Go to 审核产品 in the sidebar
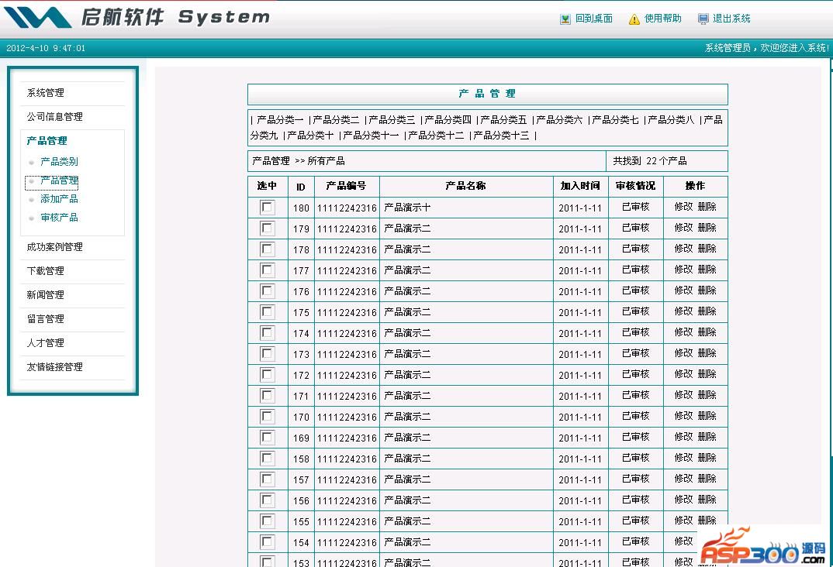Viewport: 833px width, 567px height. click(x=59, y=218)
